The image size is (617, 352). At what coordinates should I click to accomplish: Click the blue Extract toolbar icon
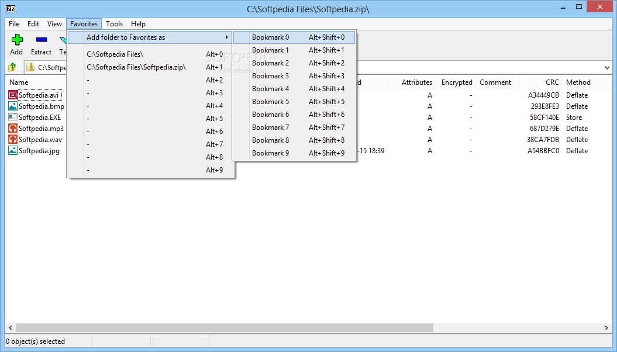pos(42,39)
